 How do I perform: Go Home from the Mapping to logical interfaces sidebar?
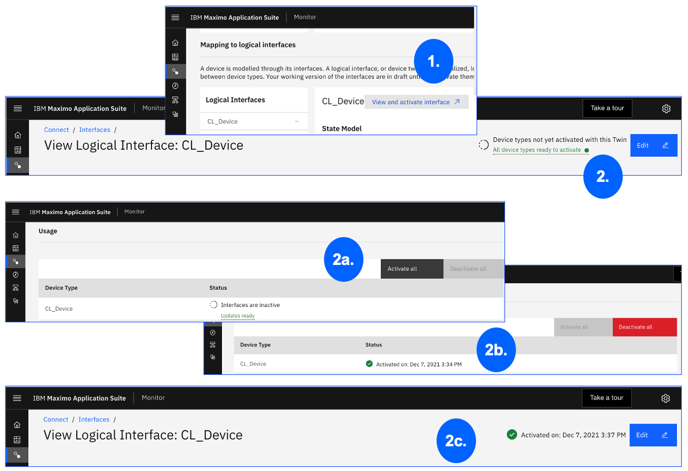[x=175, y=43]
